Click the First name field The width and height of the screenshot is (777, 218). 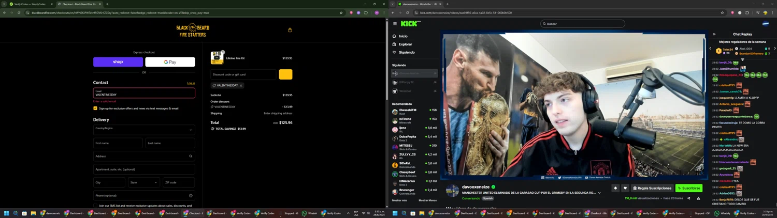(x=118, y=143)
